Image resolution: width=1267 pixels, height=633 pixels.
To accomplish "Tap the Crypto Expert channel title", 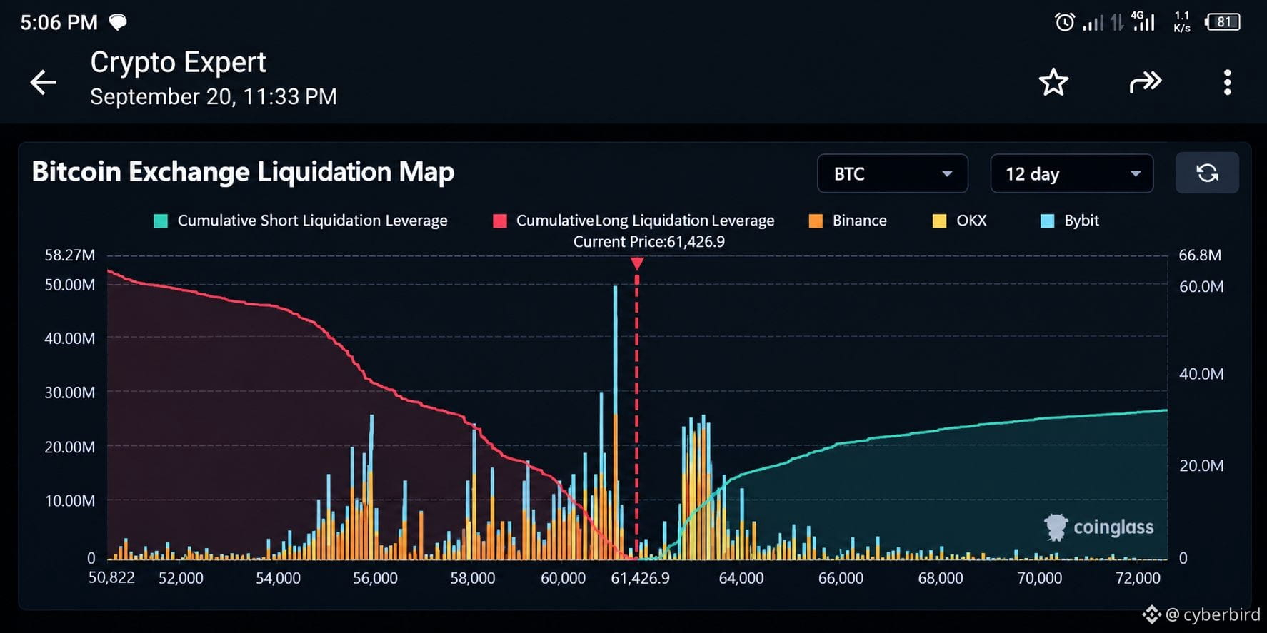I will tap(178, 62).
